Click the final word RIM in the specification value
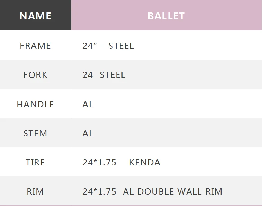This screenshot has width=262, height=206. coord(214,191)
